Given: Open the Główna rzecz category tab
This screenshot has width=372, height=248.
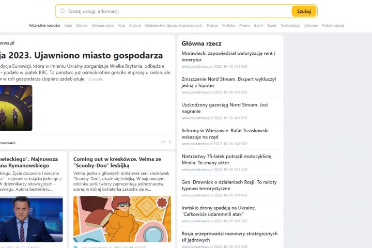Looking at the screenshot, I should point(103,26).
